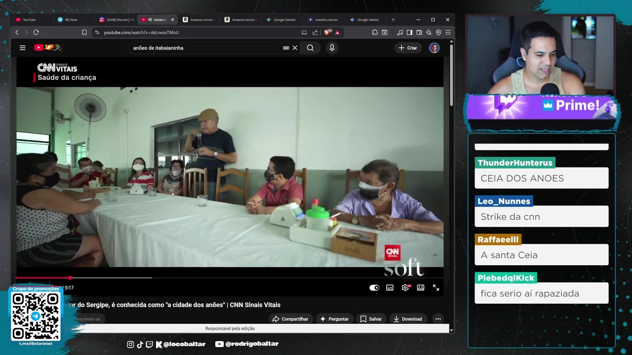Run the search with magnifier button
The image size is (632, 355).
[310, 48]
